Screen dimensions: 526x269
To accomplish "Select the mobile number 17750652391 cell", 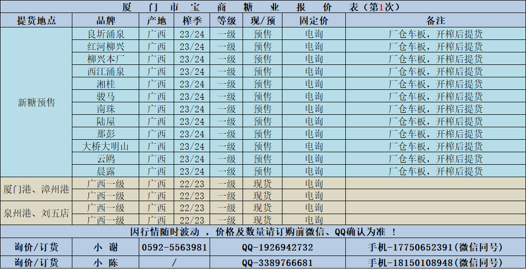I will [x=435, y=248].
